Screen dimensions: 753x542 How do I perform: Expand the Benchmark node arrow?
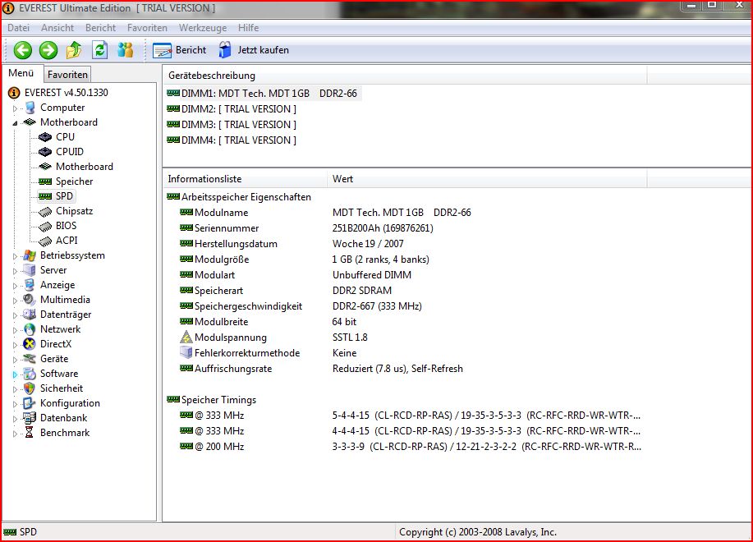(15, 434)
